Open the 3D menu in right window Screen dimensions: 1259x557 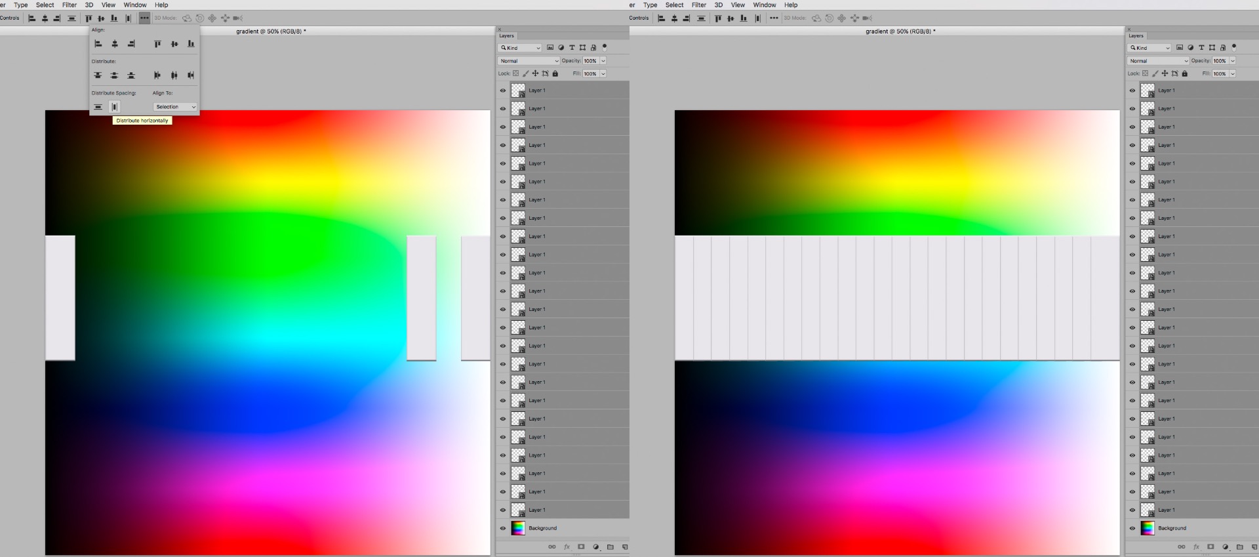tap(718, 5)
